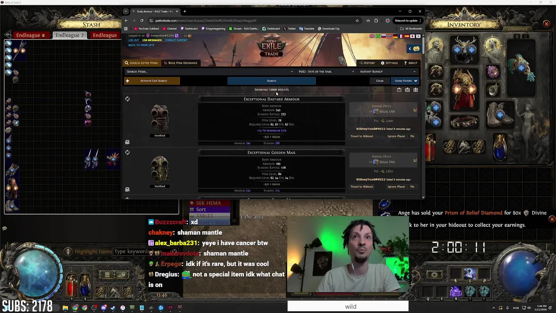Switch to Bulk Item Exchange tab
Screen dimensions: 556x313
coord(180,63)
